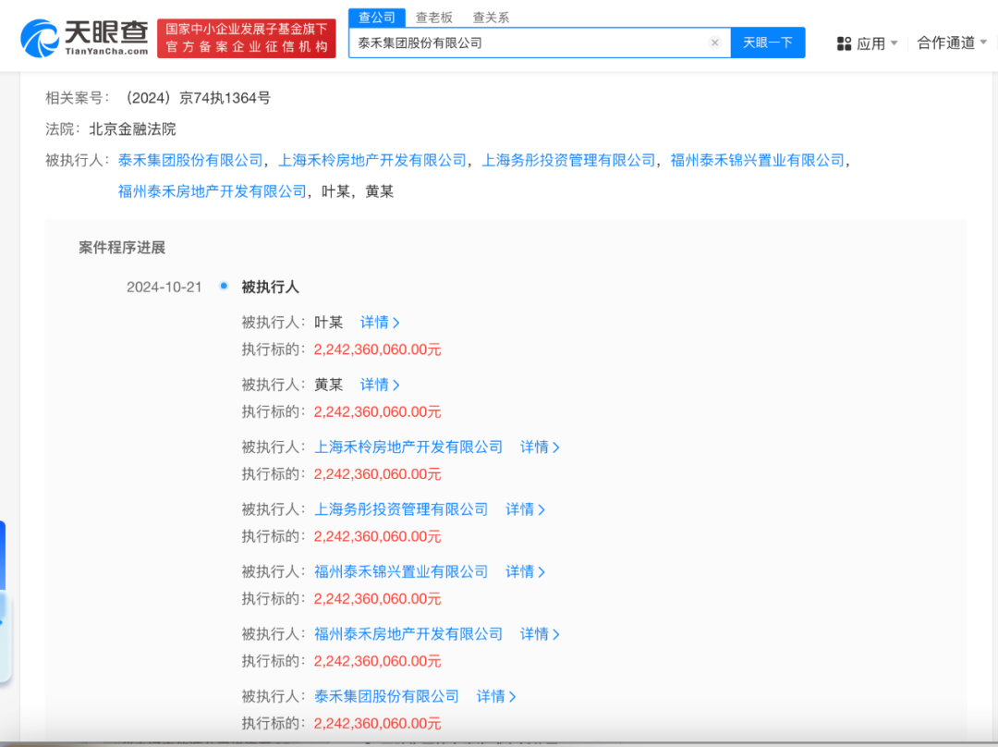Click 叶某's 执行标的 amount 2,242,360,060.00元
The image size is (998, 747).
(377, 349)
